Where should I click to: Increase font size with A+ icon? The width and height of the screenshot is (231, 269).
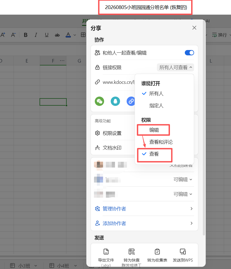(x=3, y=35)
